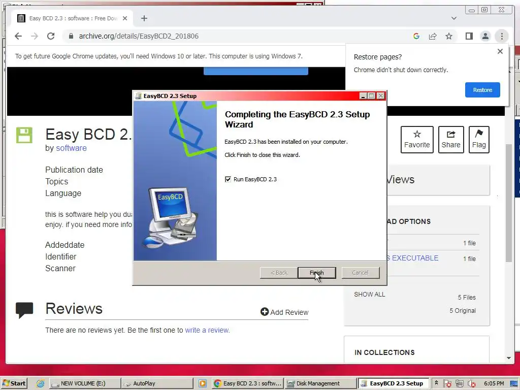Click the share page icon in Chrome
Image resolution: width=520 pixels, height=390 pixels.
coord(433,36)
